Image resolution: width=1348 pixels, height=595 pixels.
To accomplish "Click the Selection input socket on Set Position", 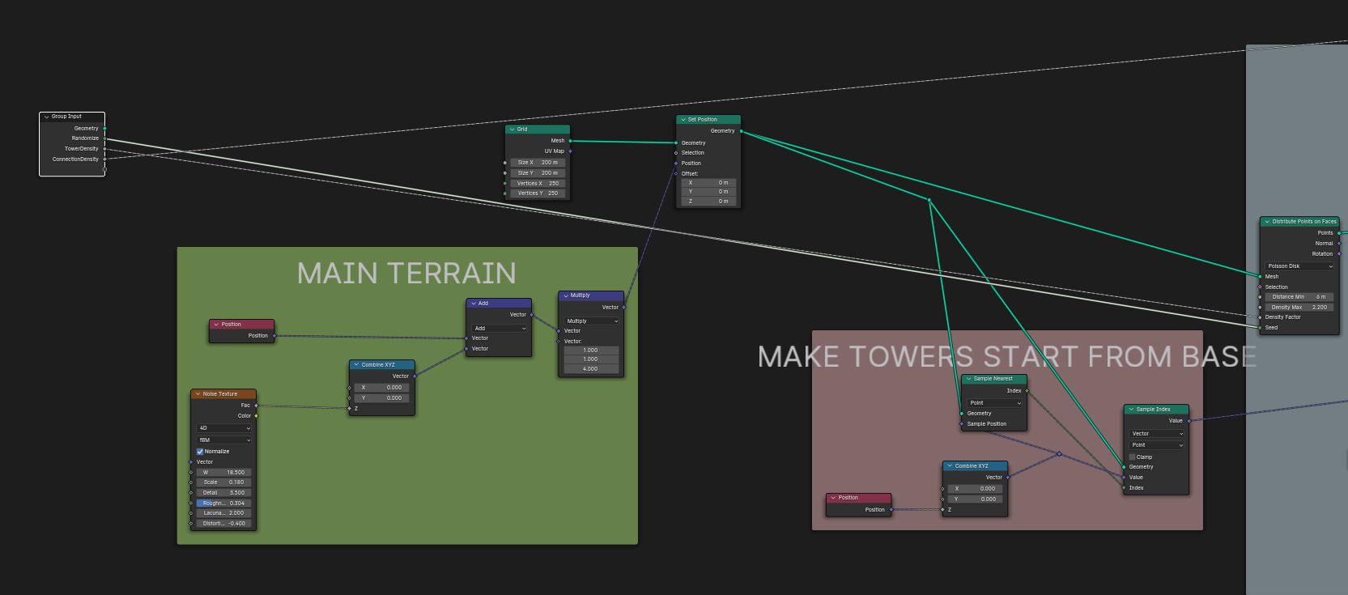I will coord(676,153).
